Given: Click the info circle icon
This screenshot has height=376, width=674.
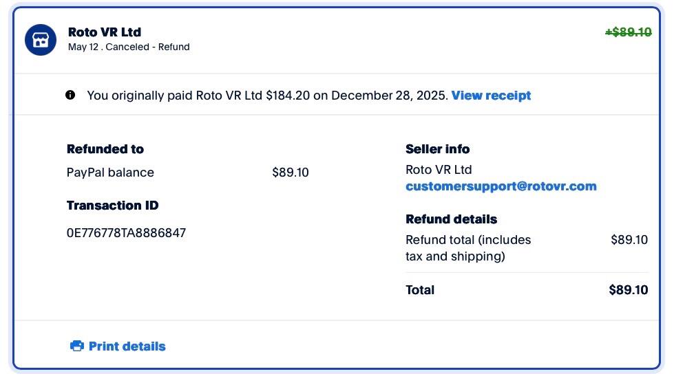Looking at the screenshot, I should click(x=70, y=95).
